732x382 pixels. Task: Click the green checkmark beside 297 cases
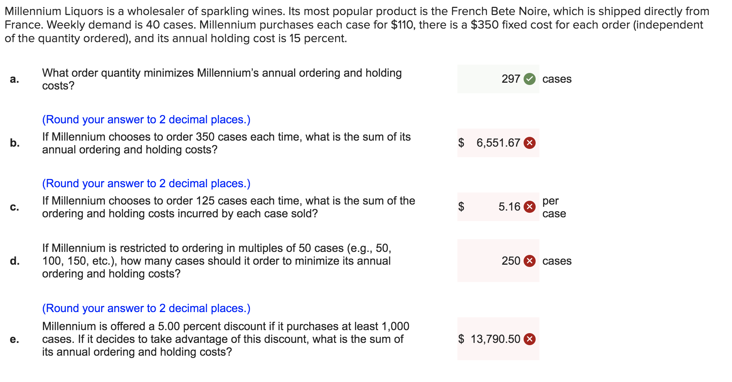pos(530,79)
